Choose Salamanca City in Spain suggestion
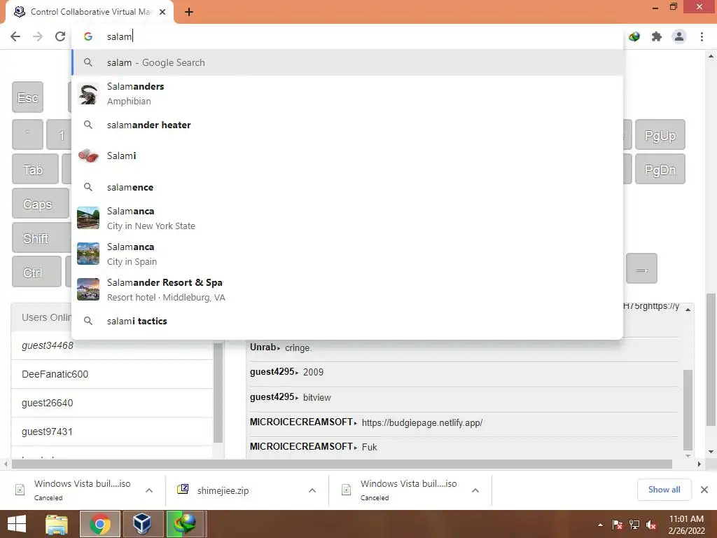 click(347, 254)
